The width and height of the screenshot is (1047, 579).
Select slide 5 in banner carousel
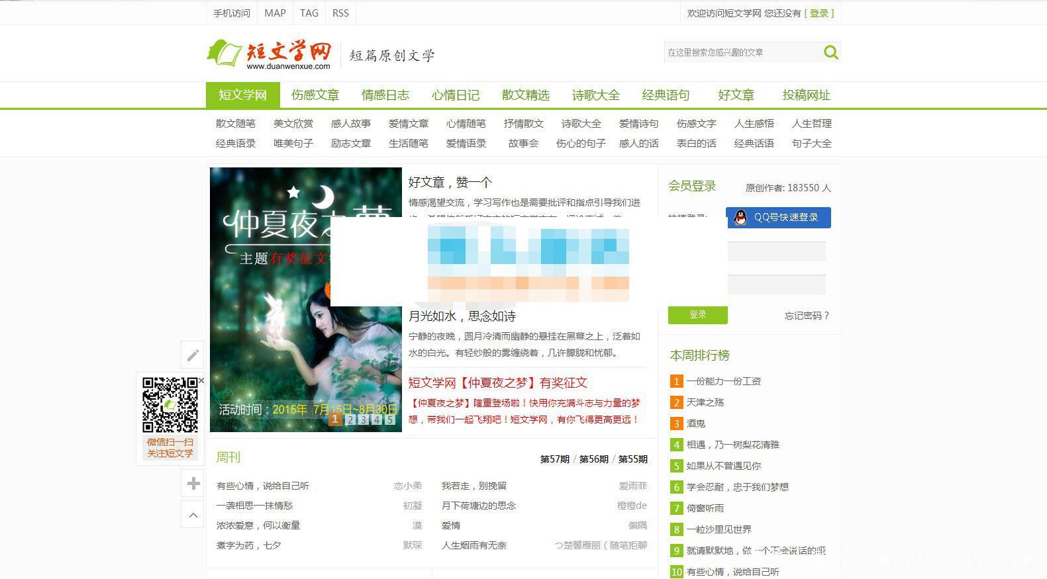(390, 420)
